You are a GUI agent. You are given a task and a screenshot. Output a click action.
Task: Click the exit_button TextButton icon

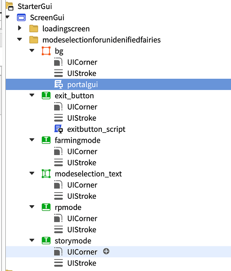[x=46, y=96]
